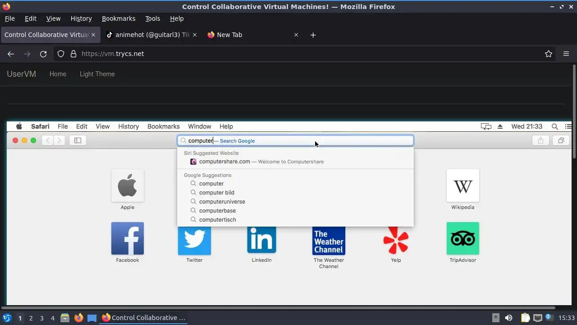Open Safari's Help menu
Viewport: 577px width, 325px height.
(x=226, y=126)
